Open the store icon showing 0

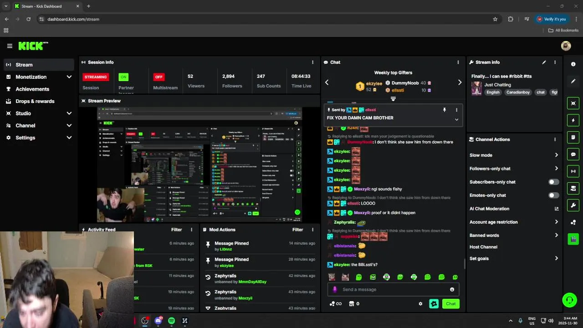(354, 304)
